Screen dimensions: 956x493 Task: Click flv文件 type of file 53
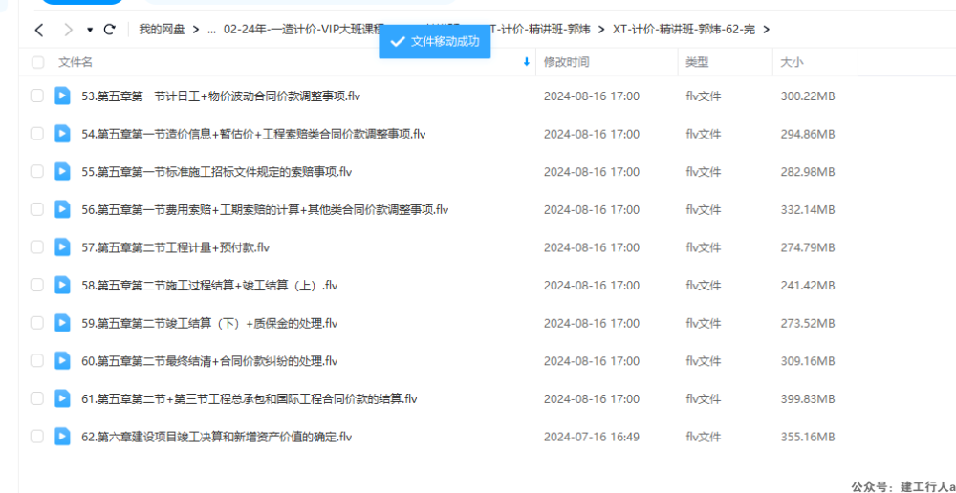(703, 96)
